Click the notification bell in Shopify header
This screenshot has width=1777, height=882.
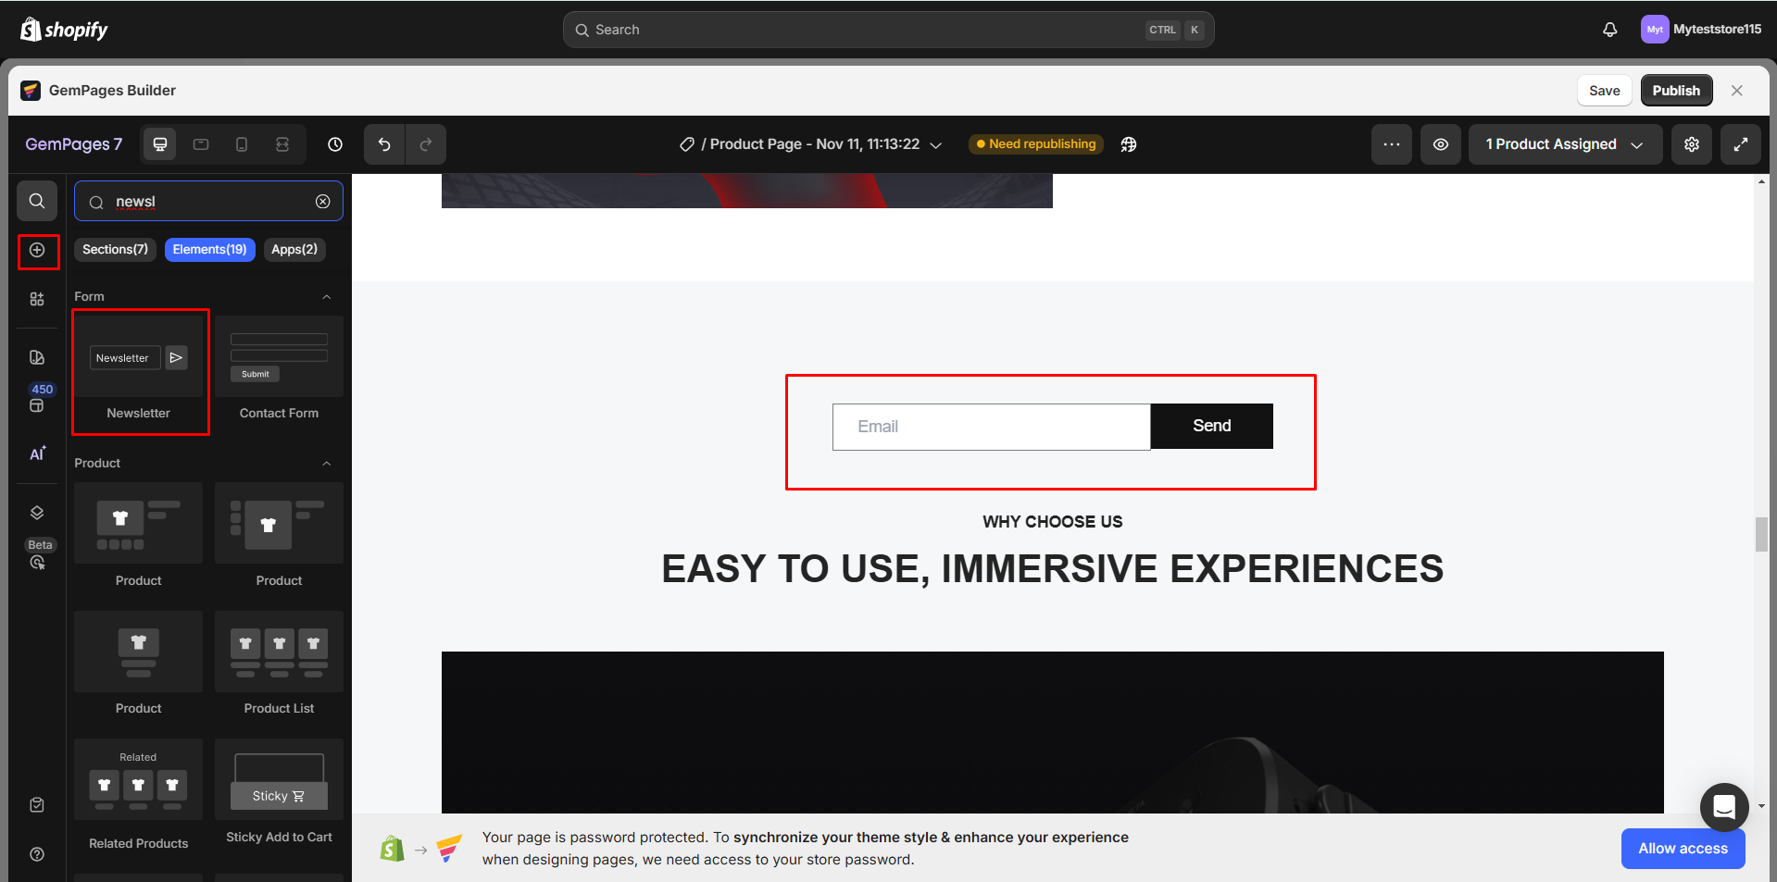tap(1609, 29)
